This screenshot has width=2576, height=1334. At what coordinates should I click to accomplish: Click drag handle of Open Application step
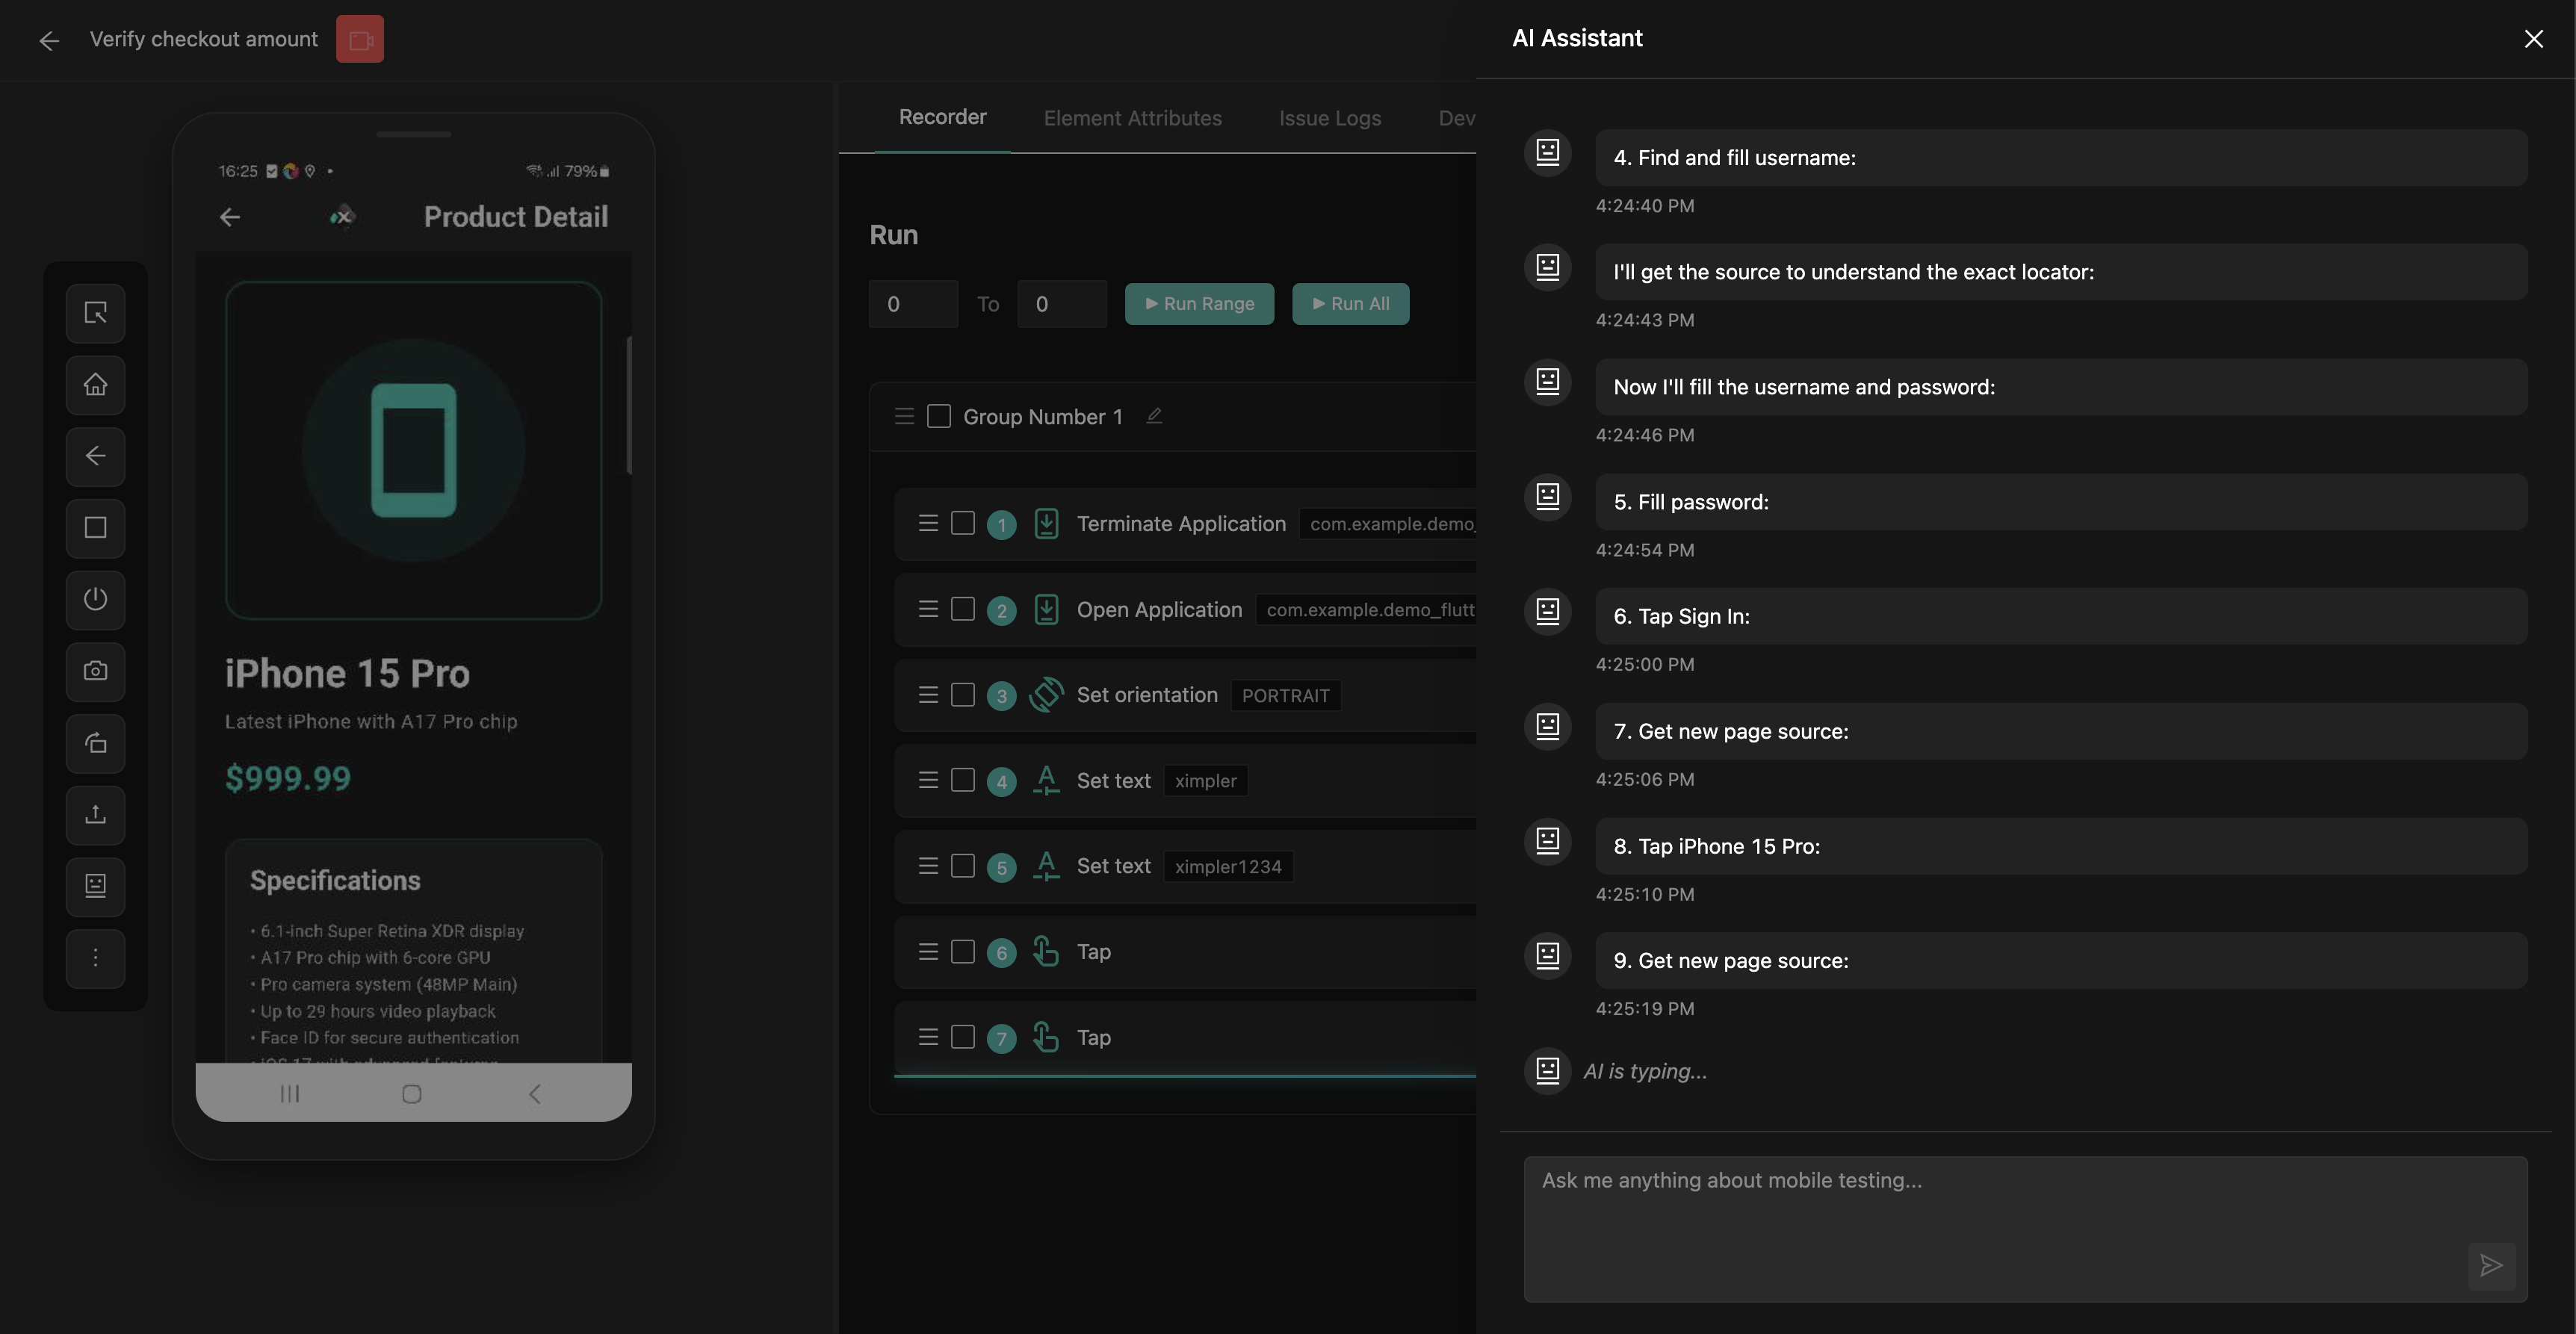(x=928, y=609)
